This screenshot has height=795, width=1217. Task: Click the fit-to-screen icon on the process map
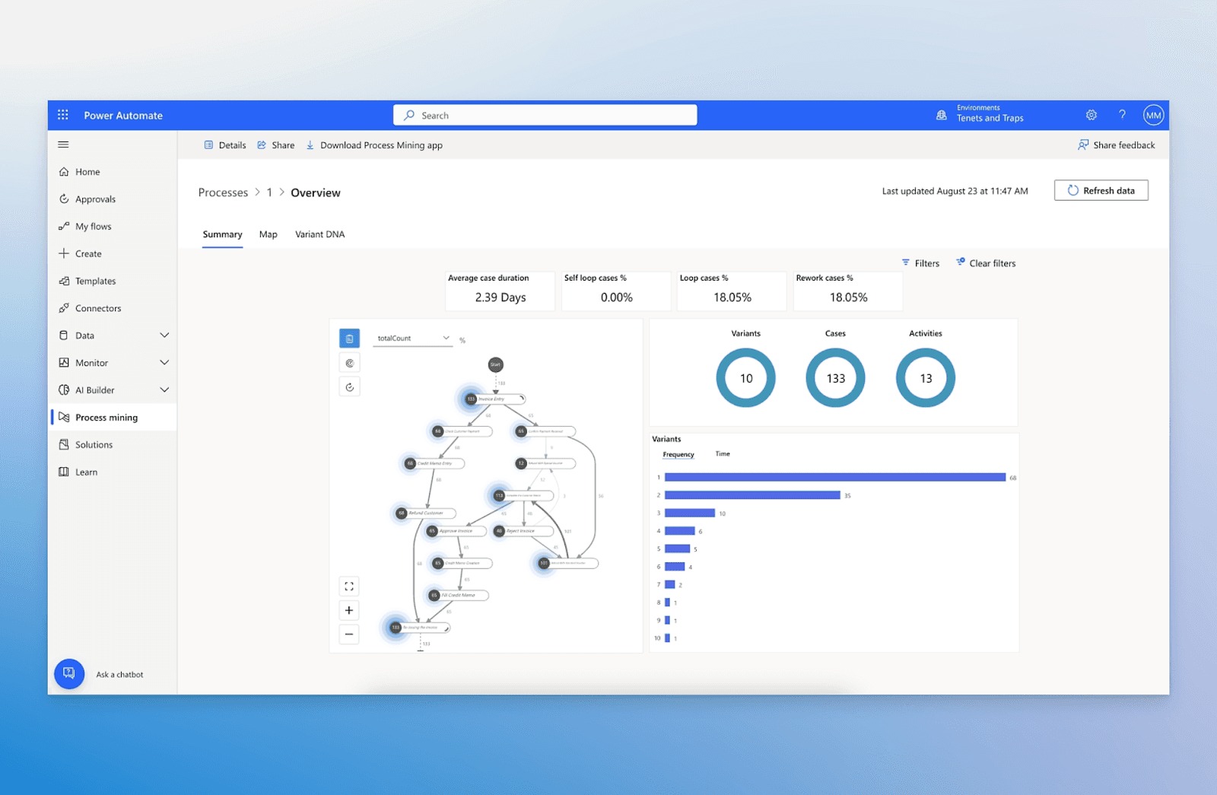[x=349, y=586]
